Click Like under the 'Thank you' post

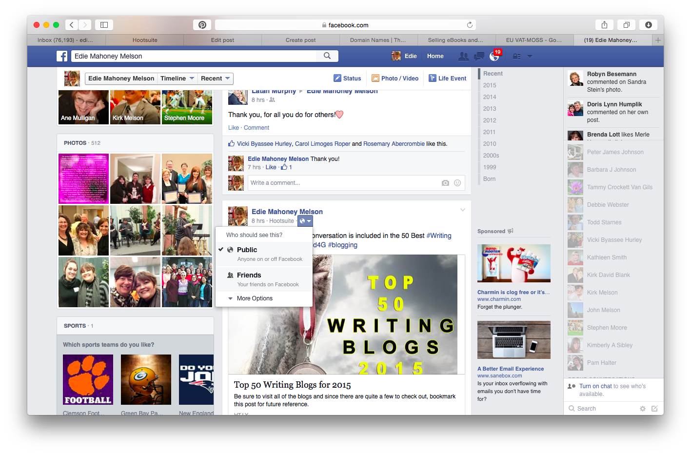(x=234, y=128)
